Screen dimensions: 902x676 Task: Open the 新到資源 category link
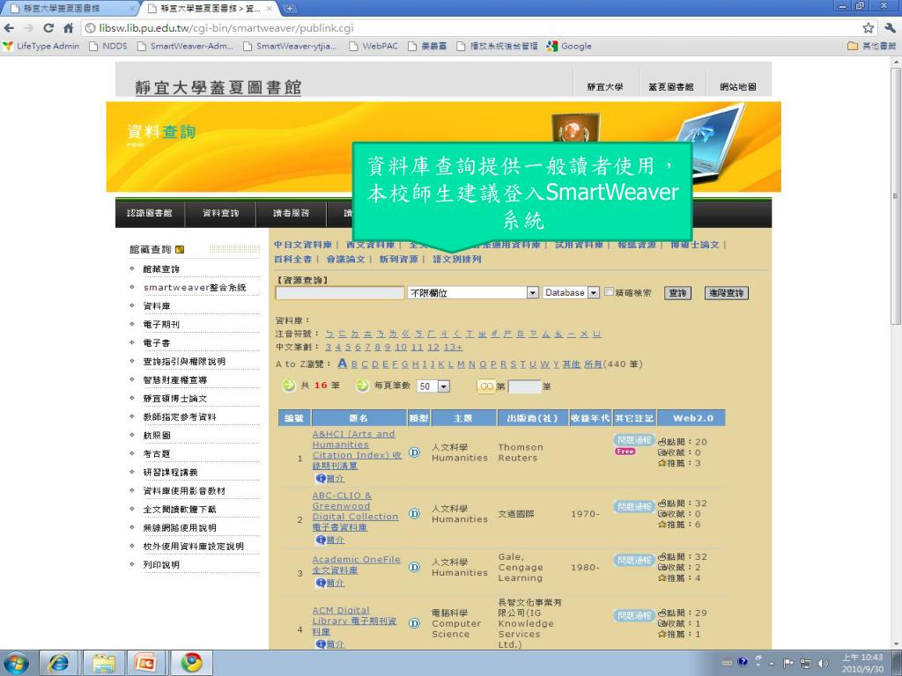398,260
